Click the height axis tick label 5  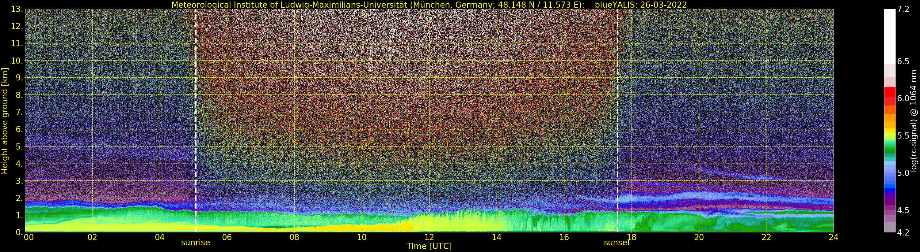(x=19, y=146)
